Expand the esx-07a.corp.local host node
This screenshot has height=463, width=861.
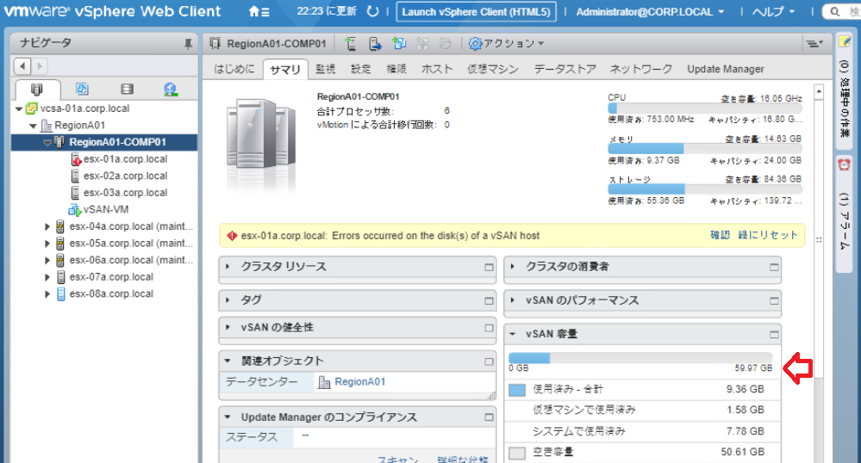[x=47, y=277]
